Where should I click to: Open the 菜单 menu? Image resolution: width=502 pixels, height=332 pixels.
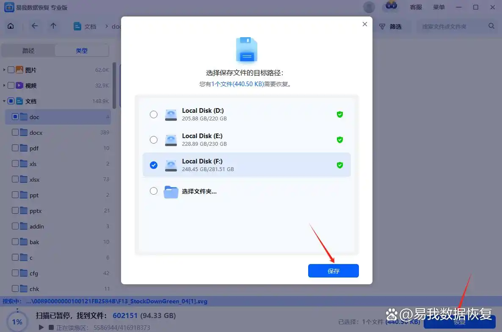(x=439, y=7)
